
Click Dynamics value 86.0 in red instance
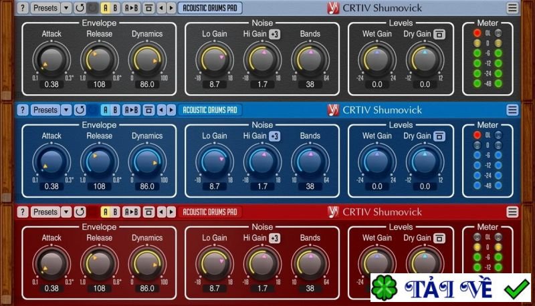147,288
